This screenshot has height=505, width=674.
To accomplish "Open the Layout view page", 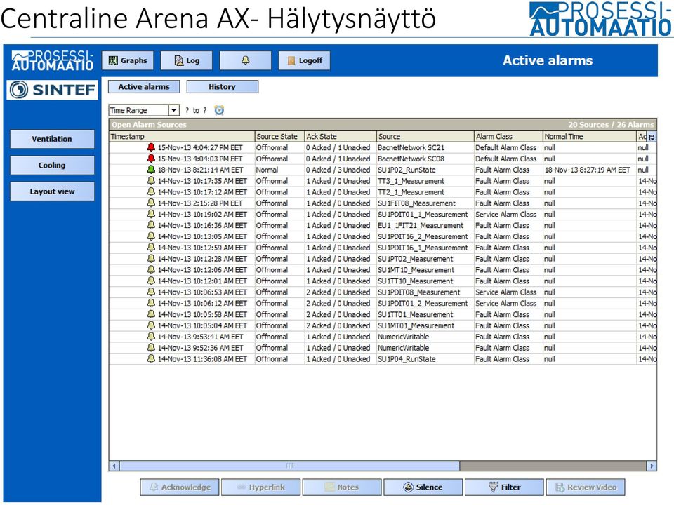I will click(52, 191).
